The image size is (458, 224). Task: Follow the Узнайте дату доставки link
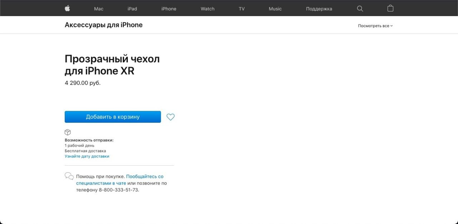coord(87,156)
